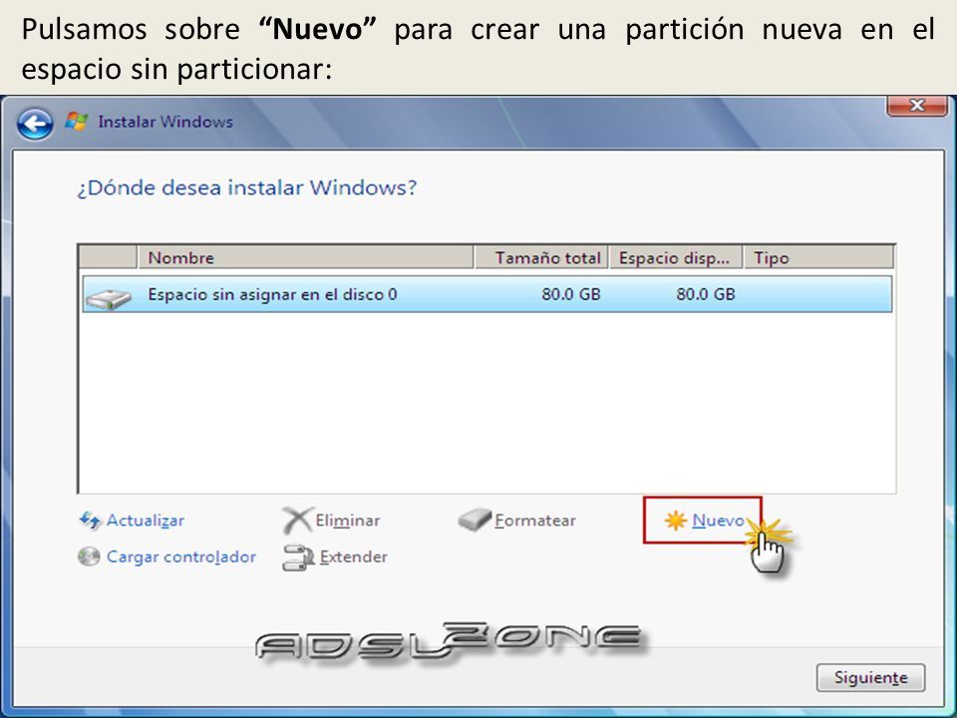This screenshot has width=957, height=718.
Task: Sort by the Tipo column header
Action: tap(819, 257)
